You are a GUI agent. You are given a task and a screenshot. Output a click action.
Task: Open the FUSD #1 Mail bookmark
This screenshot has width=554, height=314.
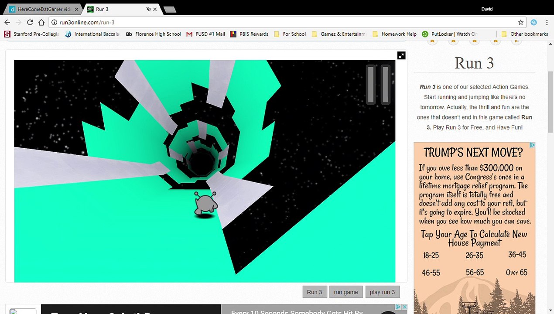205,34
